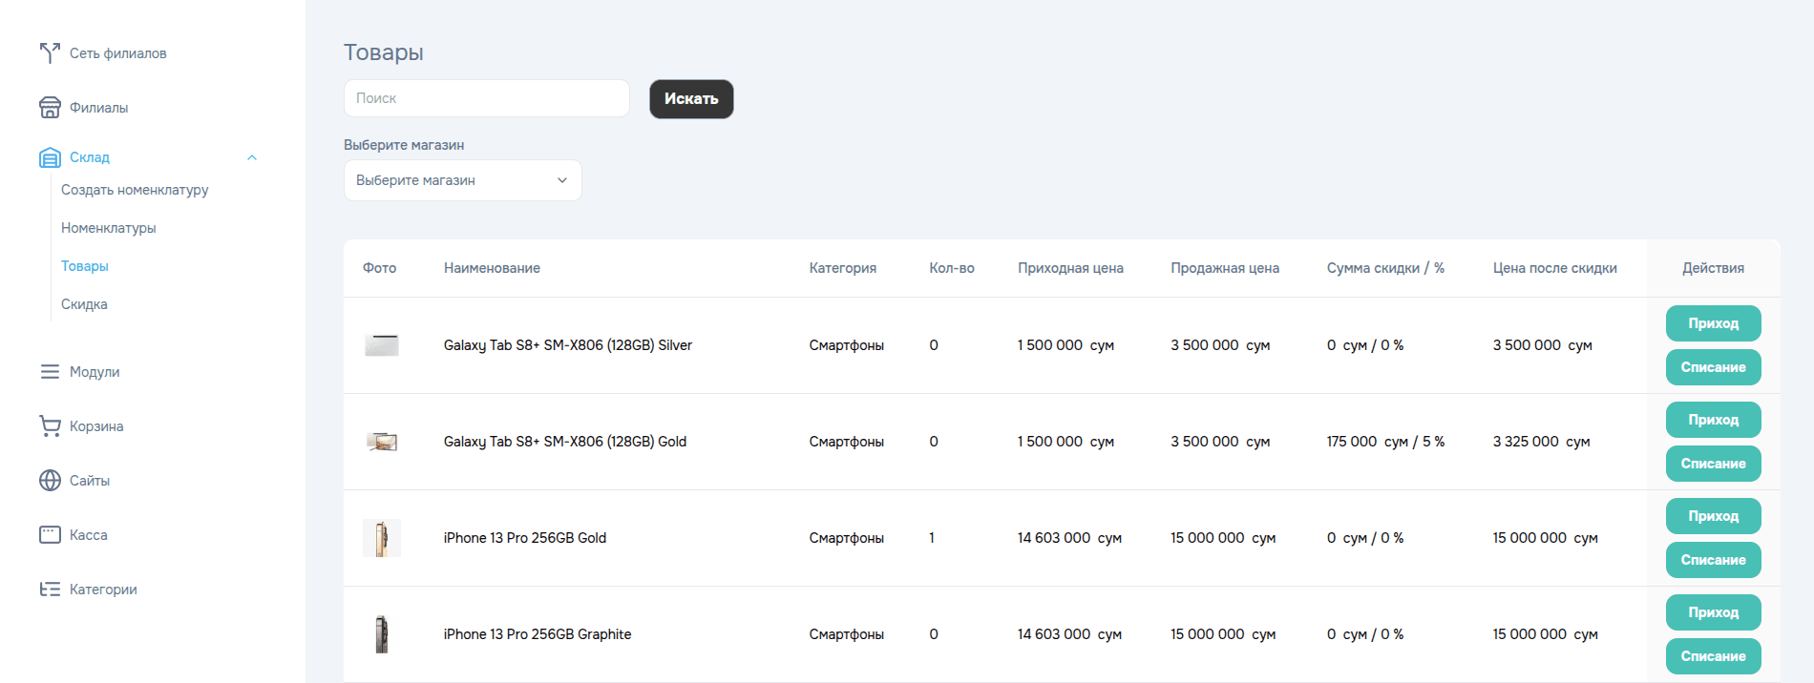The image size is (1814, 683).
Task: Go to Номенклатуры submenu item
Action: coord(108,228)
